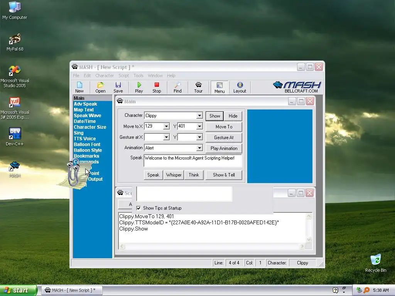Open the Tools menu
The image size is (395, 296).
click(x=138, y=76)
